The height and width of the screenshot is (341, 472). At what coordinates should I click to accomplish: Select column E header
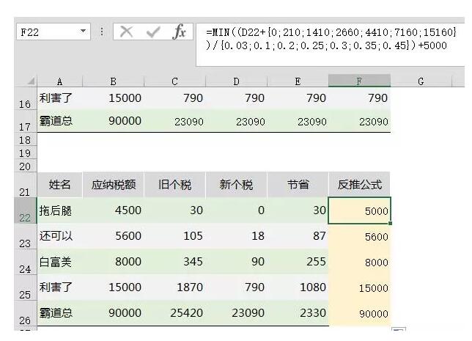pyautogui.click(x=298, y=81)
